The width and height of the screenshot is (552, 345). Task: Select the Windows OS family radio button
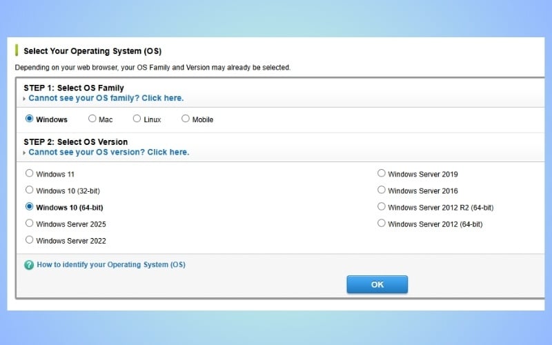tap(29, 119)
